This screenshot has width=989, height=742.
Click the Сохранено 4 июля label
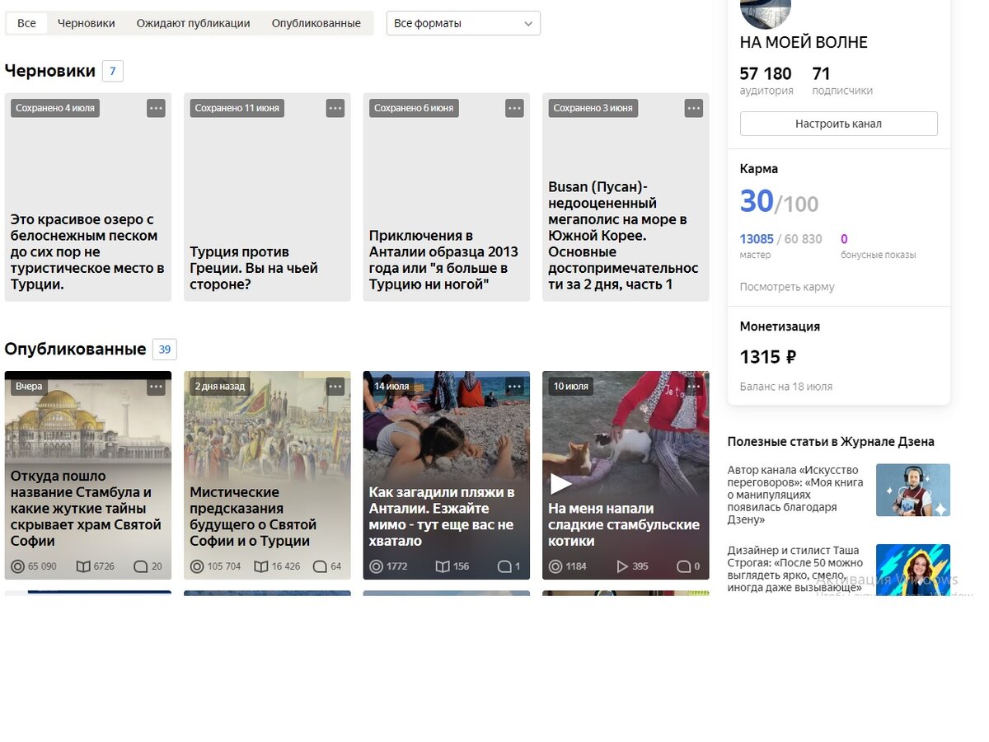55,108
